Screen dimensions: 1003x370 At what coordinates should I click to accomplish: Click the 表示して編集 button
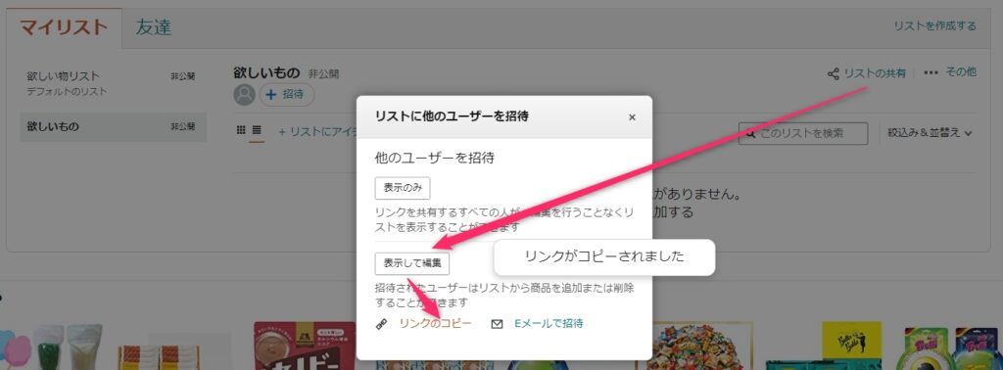412,263
